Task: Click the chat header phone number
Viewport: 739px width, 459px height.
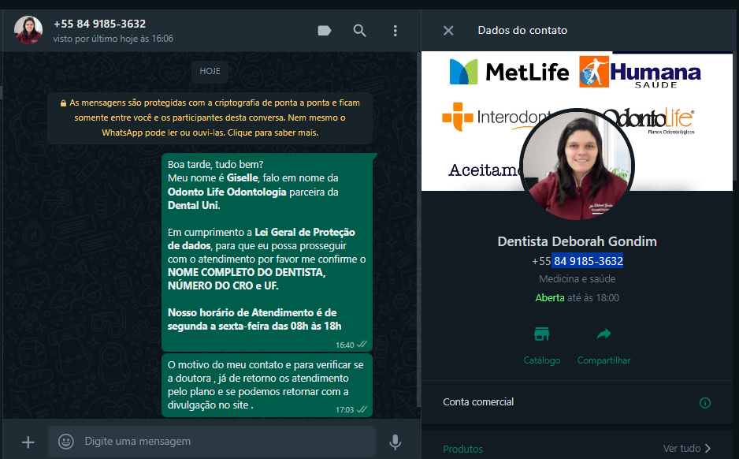Action: click(99, 24)
